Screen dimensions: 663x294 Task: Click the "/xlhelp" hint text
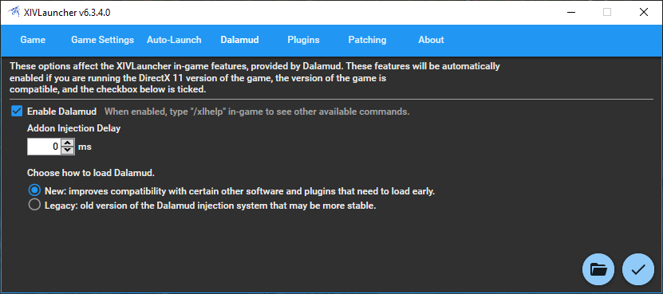pyautogui.click(x=257, y=112)
